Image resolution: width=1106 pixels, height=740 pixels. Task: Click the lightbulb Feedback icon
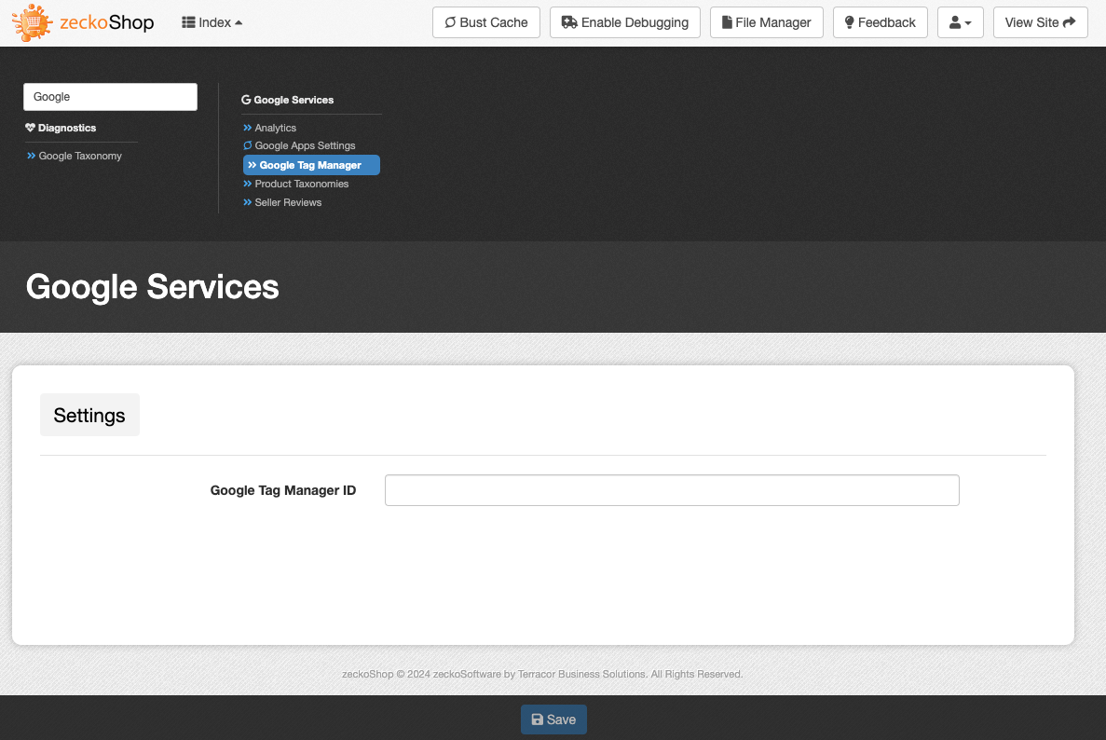pos(849,22)
